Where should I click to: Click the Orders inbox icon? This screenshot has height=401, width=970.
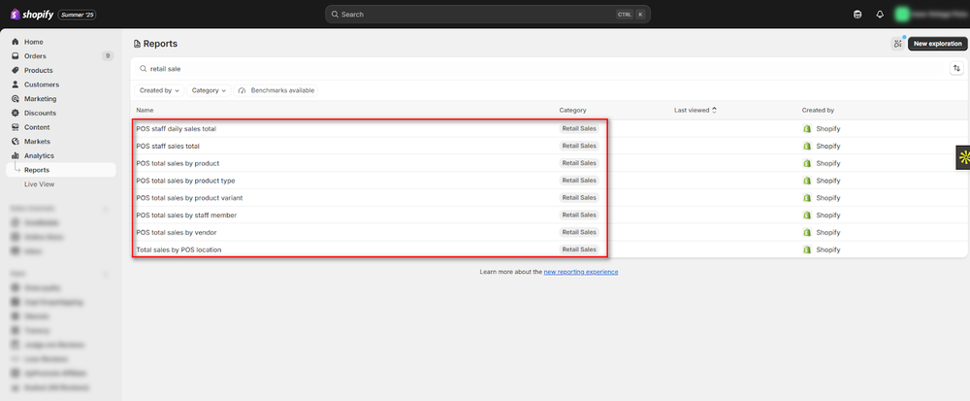pos(16,55)
